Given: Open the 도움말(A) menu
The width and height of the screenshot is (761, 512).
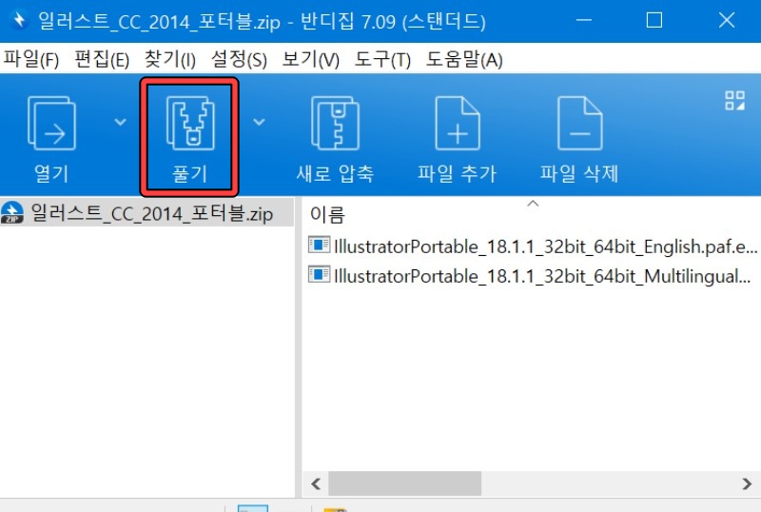Looking at the screenshot, I should point(464,59).
